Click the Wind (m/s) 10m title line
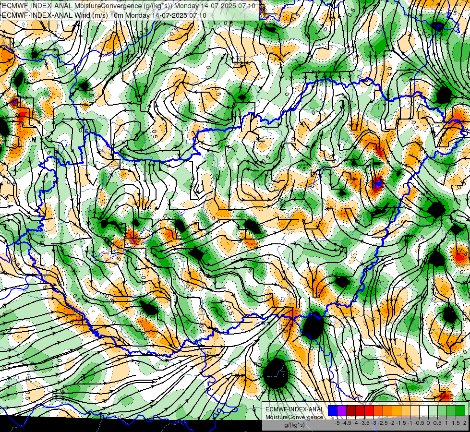 click(104, 15)
